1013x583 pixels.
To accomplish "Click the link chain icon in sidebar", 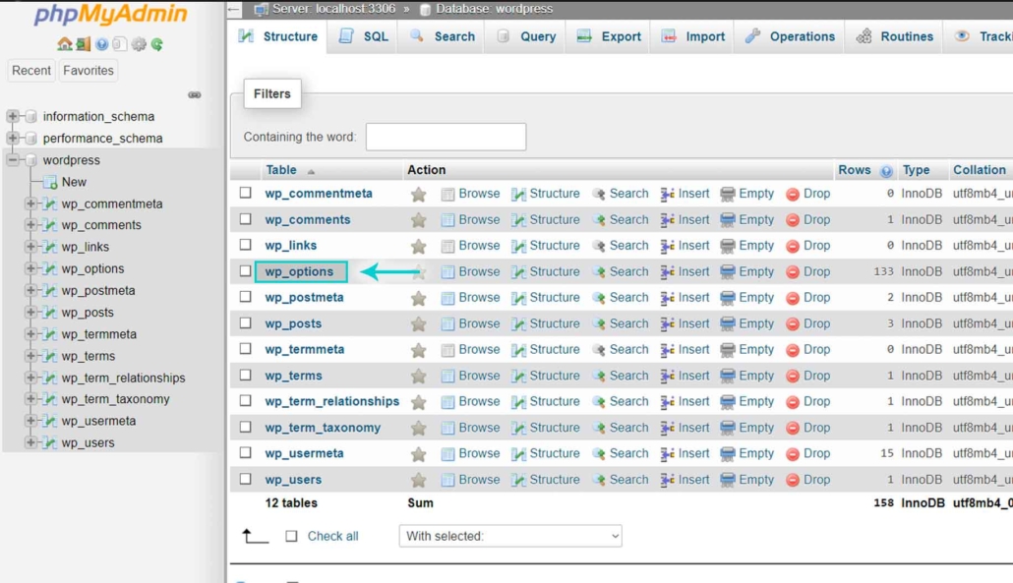I will pyautogui.click(x=194, y=95).
